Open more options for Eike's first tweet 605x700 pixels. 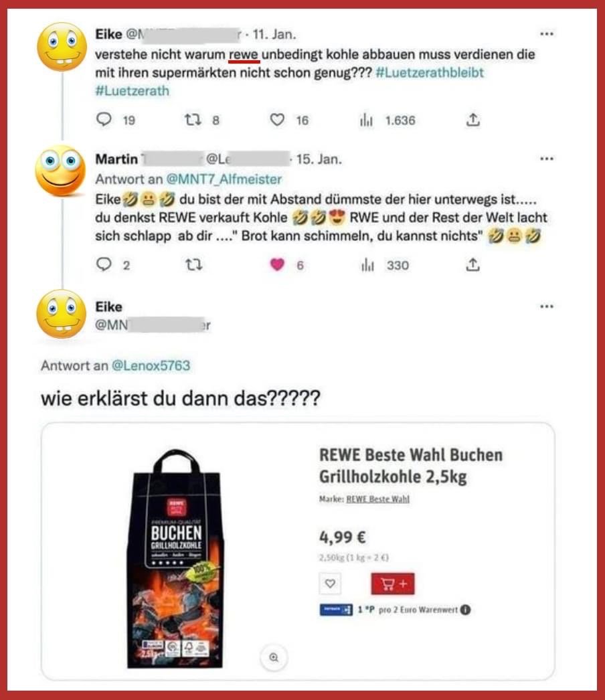click(547, 34)
